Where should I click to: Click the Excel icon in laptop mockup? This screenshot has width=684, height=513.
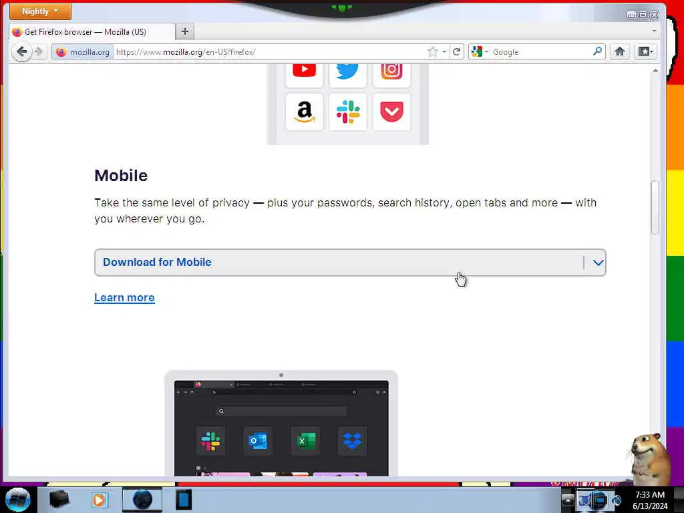pyautogui.click(x=305, y=441)
